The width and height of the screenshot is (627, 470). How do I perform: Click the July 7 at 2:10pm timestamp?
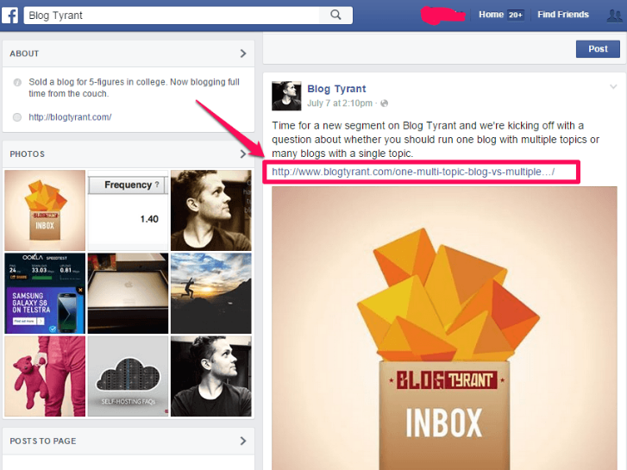click(x=340, y=103)
